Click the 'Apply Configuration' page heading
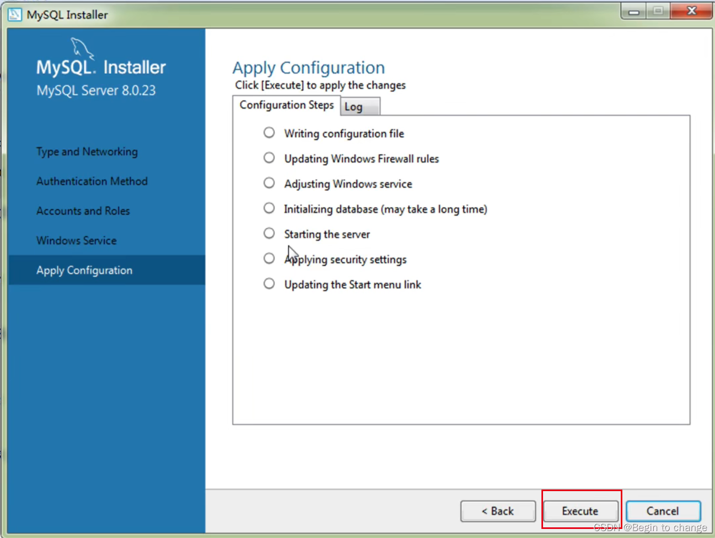 (x=309, y=68)
